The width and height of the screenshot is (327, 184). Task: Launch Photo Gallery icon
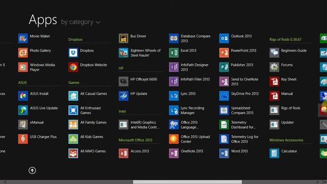point(23,53)
